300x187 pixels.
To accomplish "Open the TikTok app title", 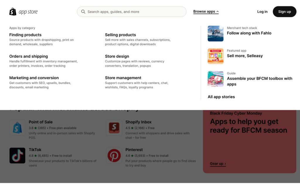I will [35, 150].
